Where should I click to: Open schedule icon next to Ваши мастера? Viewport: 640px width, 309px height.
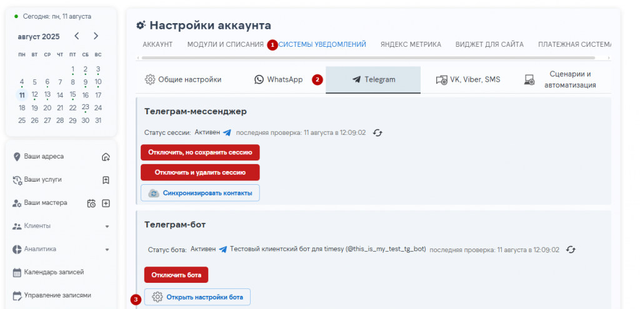(x=91, y=203)
